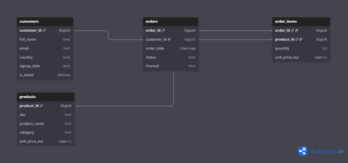Click the key icon beside order_items order_id
The image size is (348, 163).
[292, 30]
